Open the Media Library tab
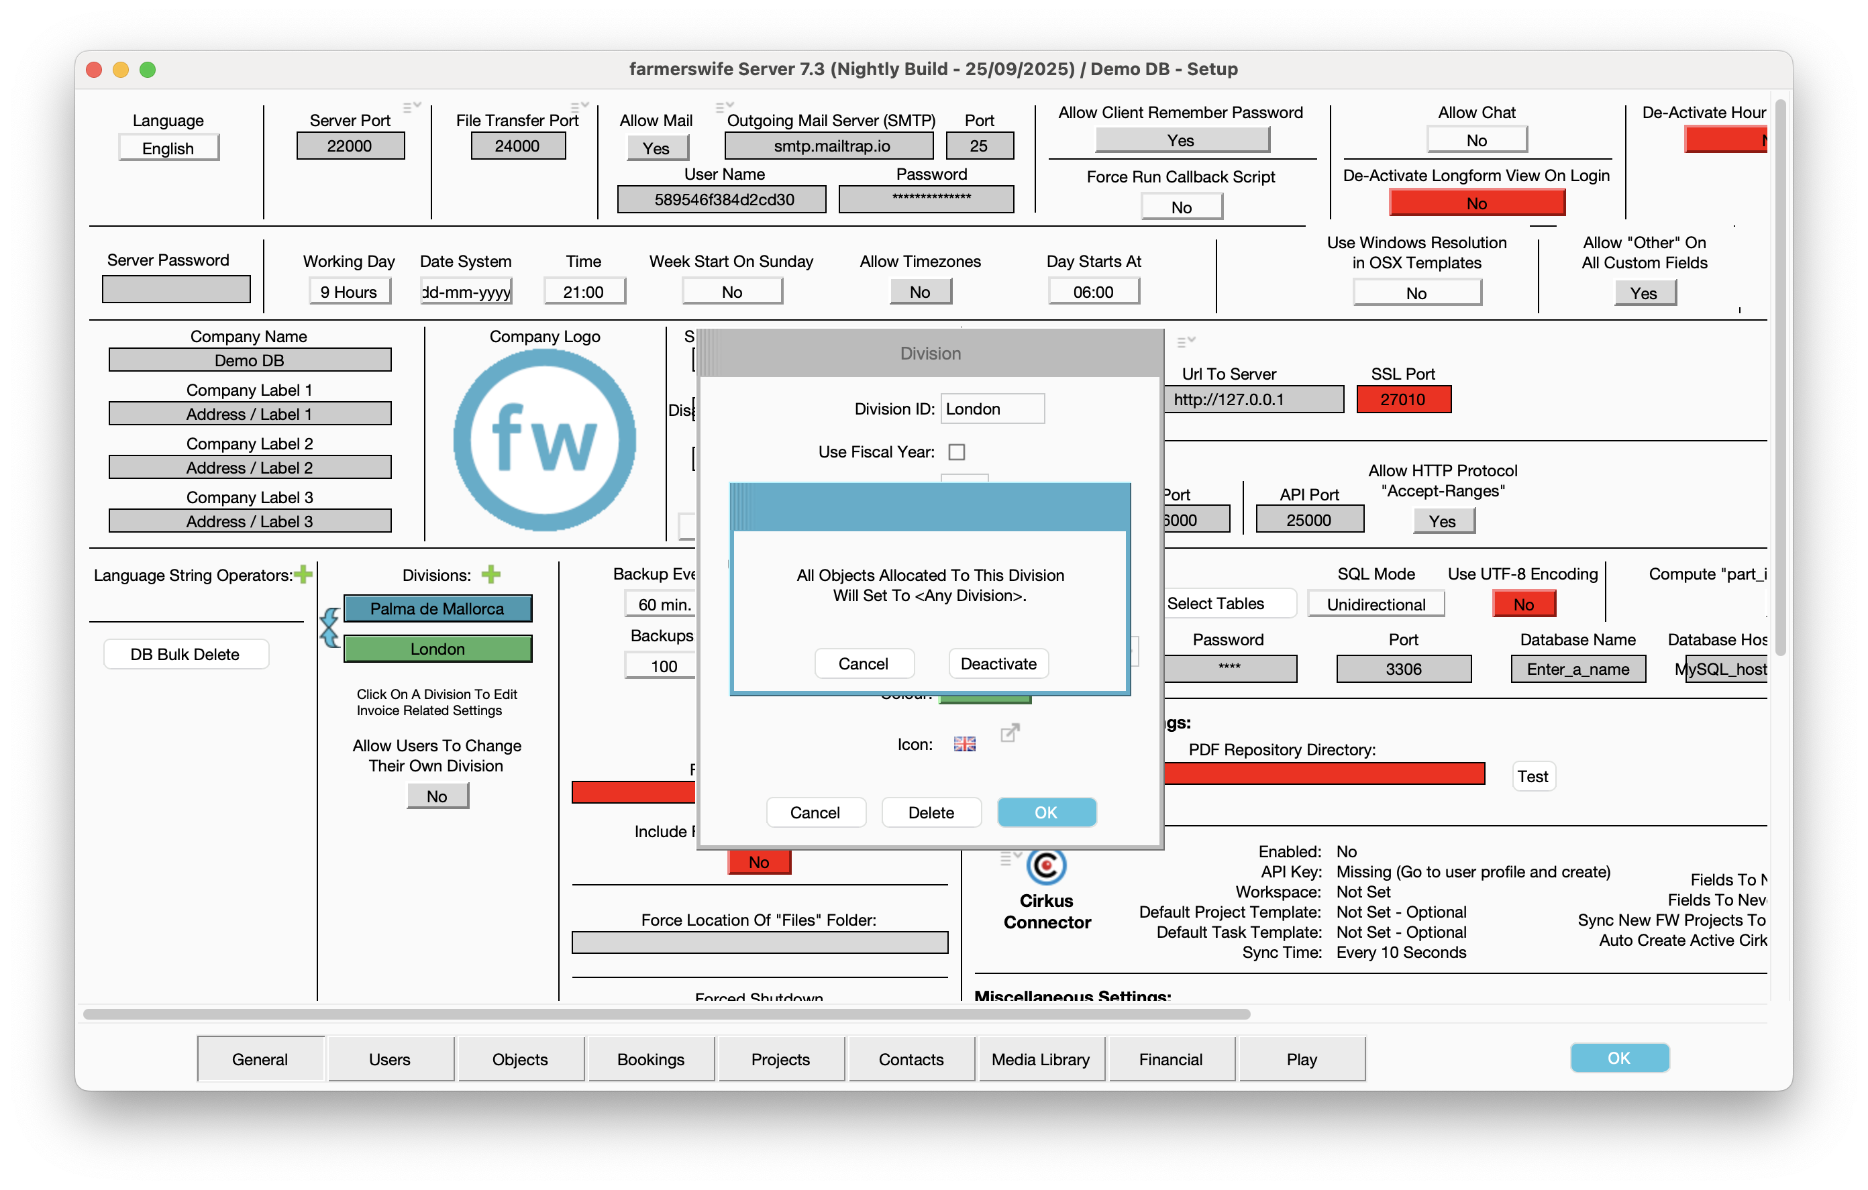Viewport: 1868px width, 1190px height. [x=1039, y=1058]
